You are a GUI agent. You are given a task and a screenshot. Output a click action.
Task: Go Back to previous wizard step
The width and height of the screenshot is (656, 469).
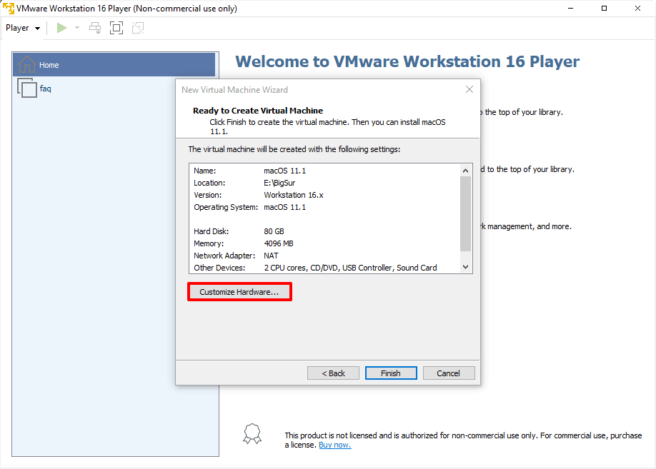[x=333, y=373]
